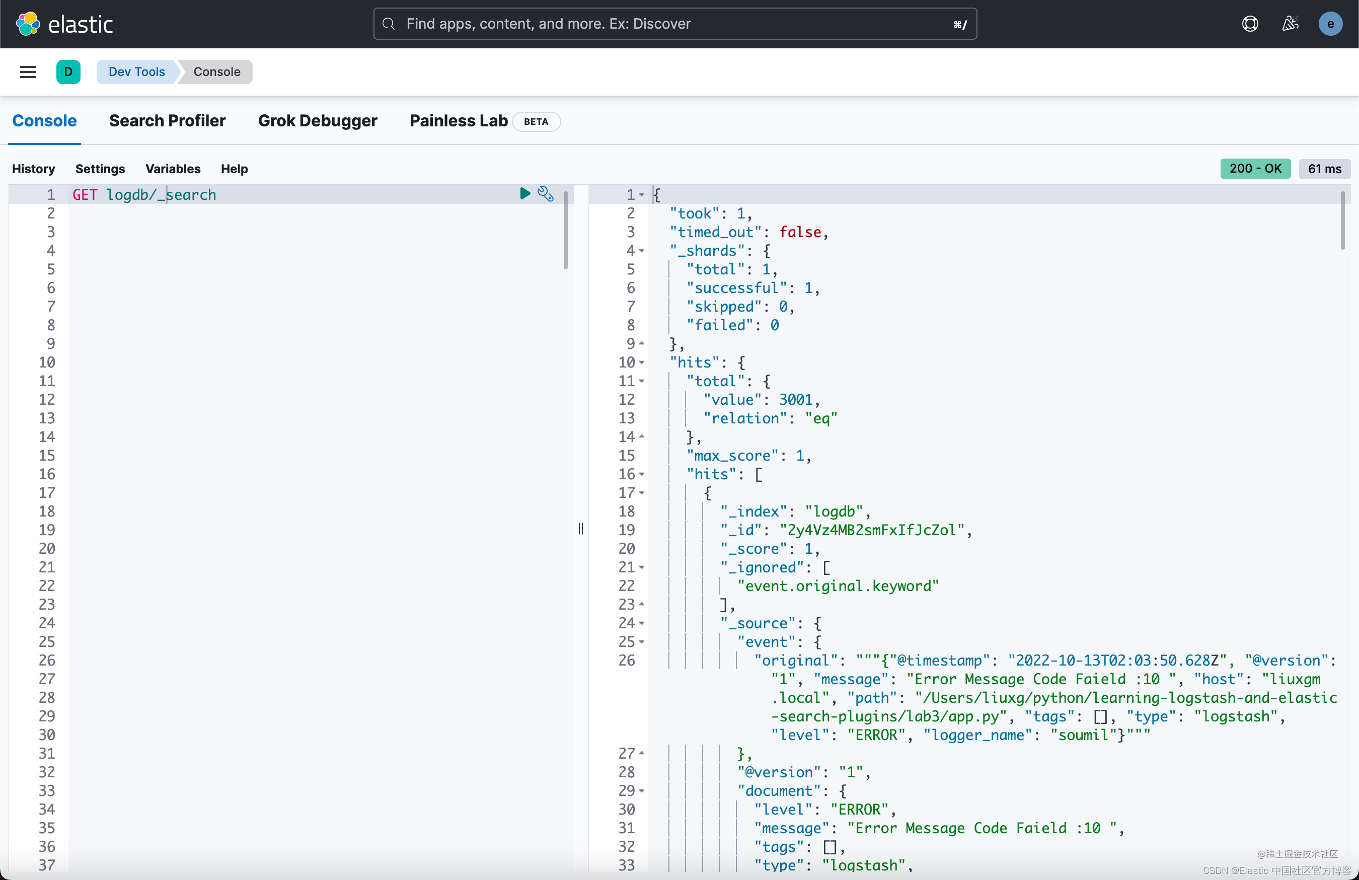Run the request with play icon

point(525,194)
